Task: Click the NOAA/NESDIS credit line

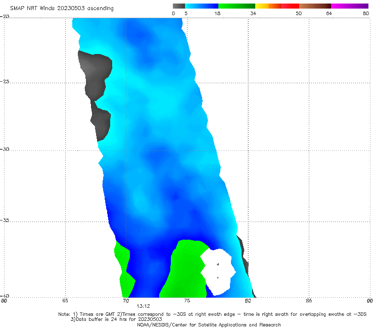Action: (x=209, y=324)
